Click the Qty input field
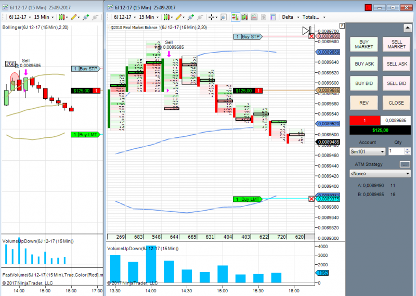The height and width of the screenshot is (296, 416). (x=397, y=151)
